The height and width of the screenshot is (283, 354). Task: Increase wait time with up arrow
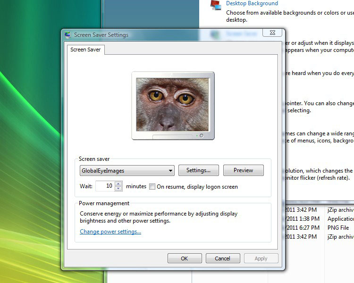pos(118,183)
